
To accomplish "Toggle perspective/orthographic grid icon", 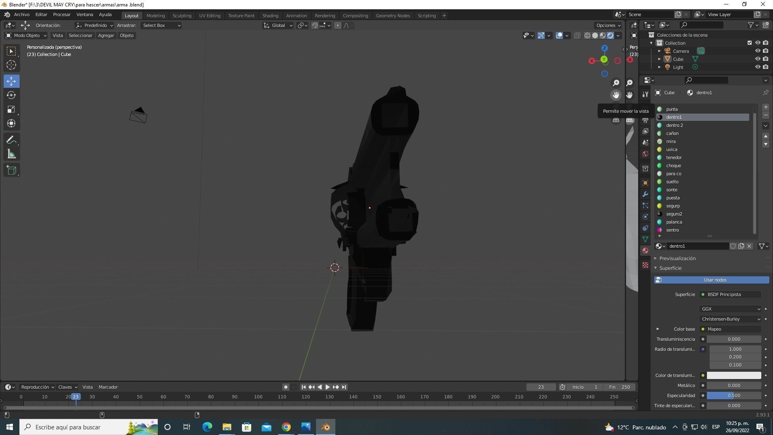I will pyautogui.click(x=616, y=120).
